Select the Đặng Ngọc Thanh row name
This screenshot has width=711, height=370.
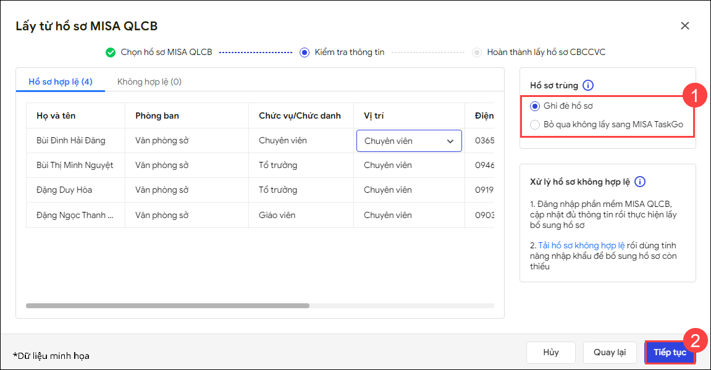75,215
